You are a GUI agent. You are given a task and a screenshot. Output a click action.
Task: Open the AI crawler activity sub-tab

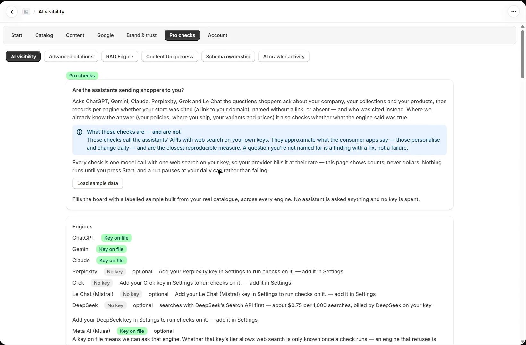[284, 57]
